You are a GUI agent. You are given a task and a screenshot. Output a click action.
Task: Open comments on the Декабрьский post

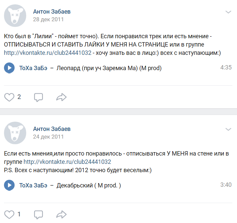click(39, 214)
